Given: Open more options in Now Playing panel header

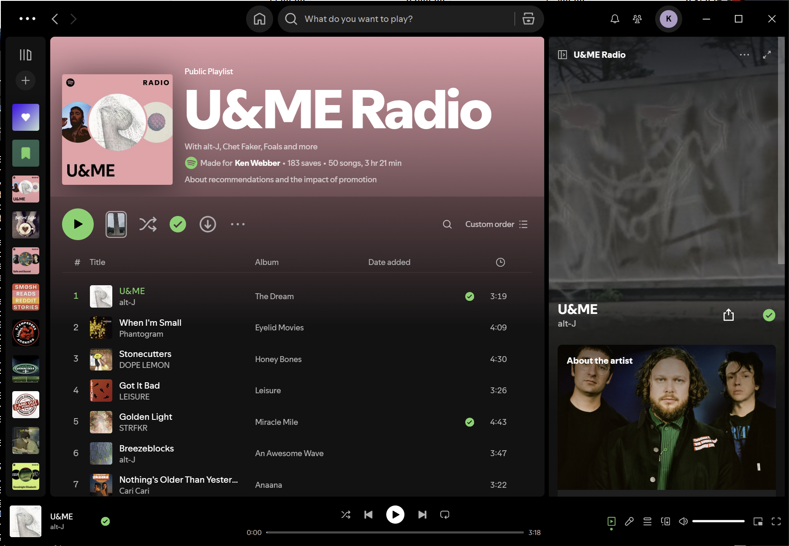Looking at the screenshot, I should [x=745, y=55].
